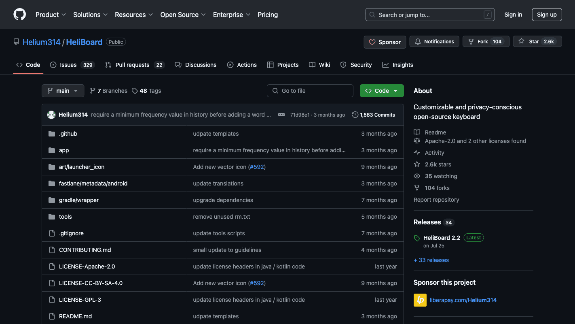The height and width of the screenshot is (324, 575).
Task: Open the + 33 releases link
Action: coord(431,260)
